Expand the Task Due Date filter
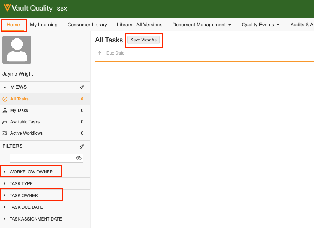 click(x=26, y=207)
